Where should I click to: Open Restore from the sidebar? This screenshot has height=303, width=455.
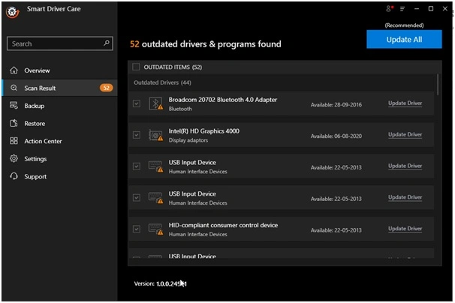point(34,124)
